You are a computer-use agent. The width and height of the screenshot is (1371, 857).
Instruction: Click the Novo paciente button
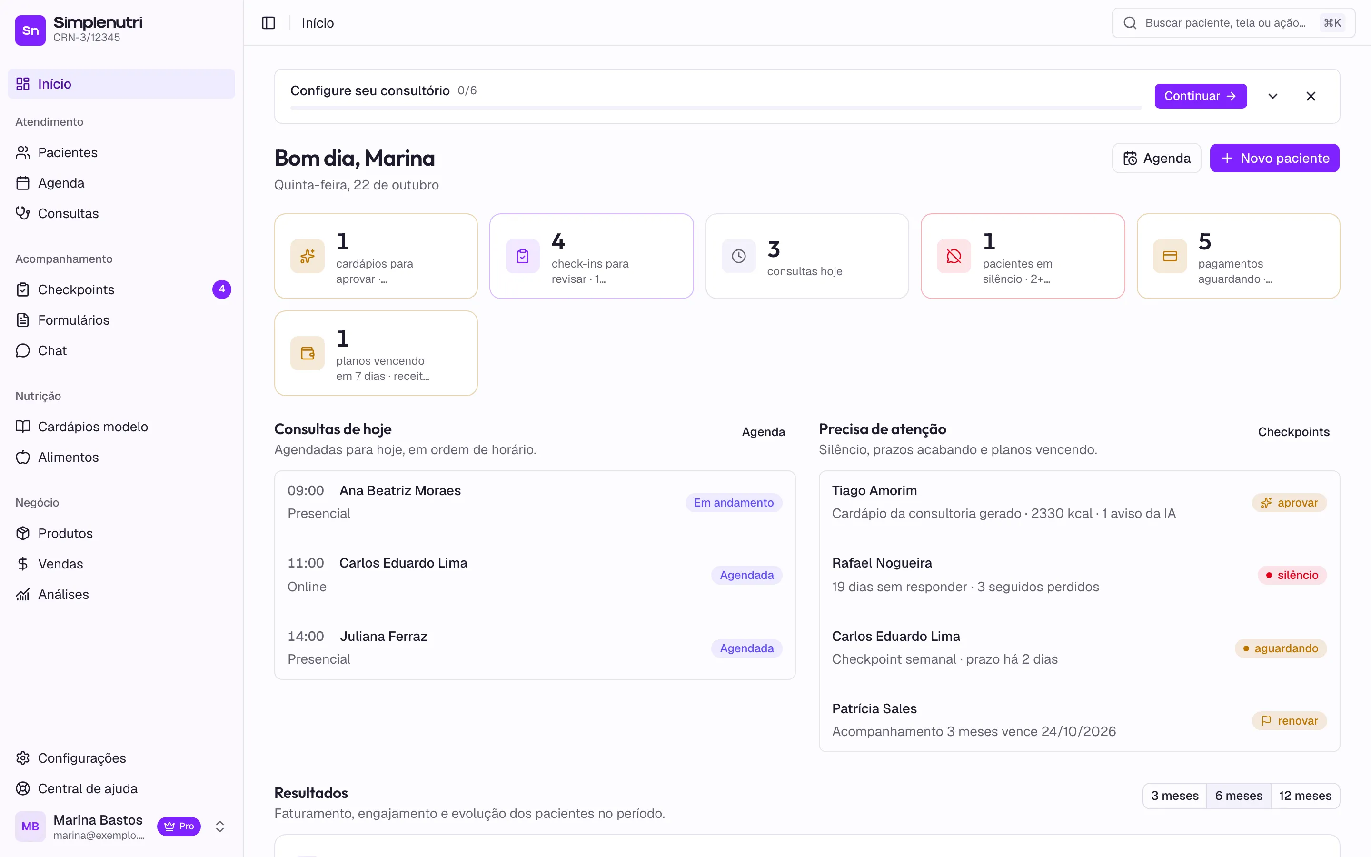tap(1275, 158)
